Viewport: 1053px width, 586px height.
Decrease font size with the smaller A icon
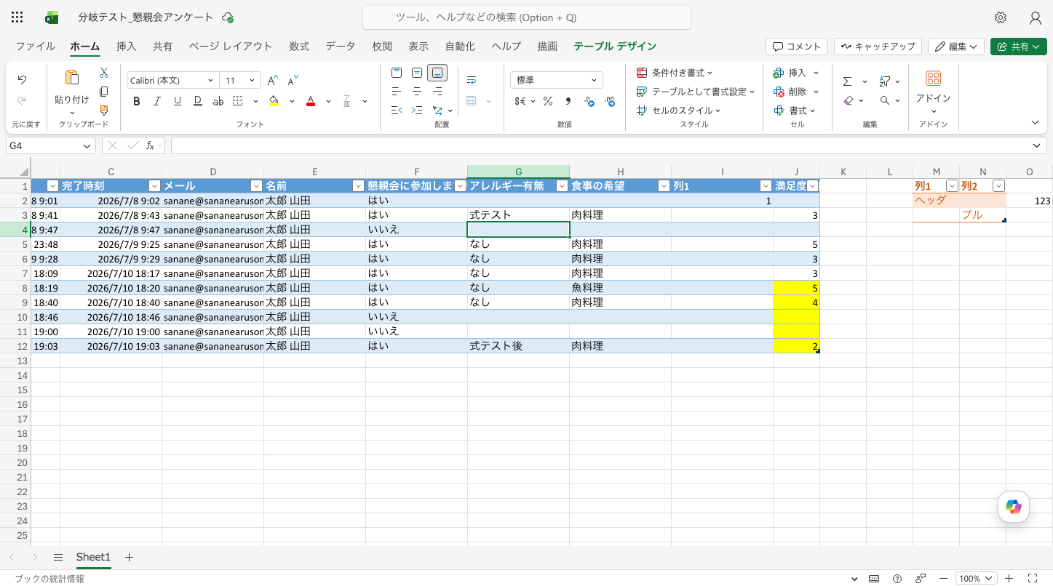click(293, 81)
